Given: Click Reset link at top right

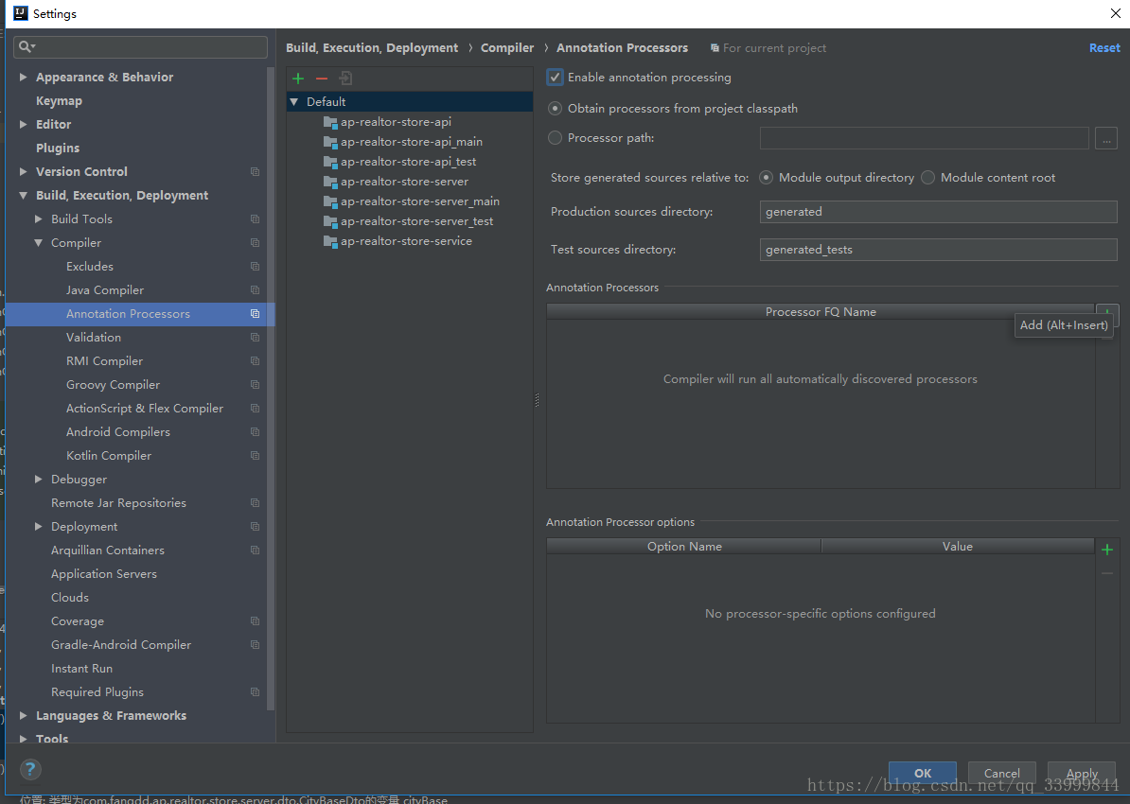Looking at the screenshot, I should 1104,47.
